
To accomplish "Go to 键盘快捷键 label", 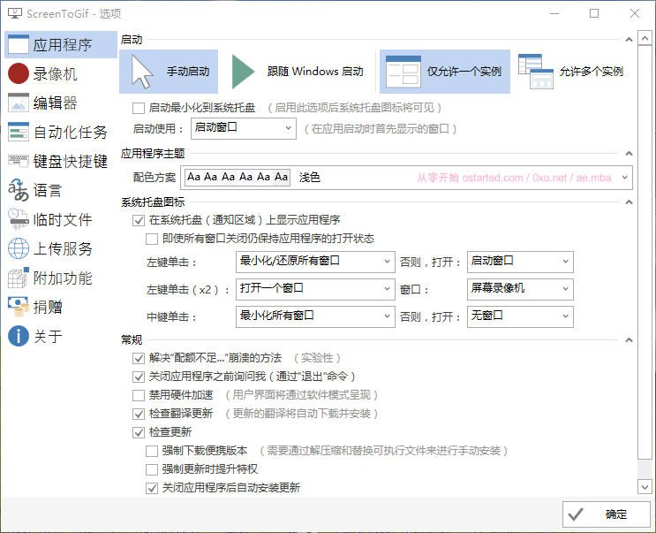I will coord(71,161).
